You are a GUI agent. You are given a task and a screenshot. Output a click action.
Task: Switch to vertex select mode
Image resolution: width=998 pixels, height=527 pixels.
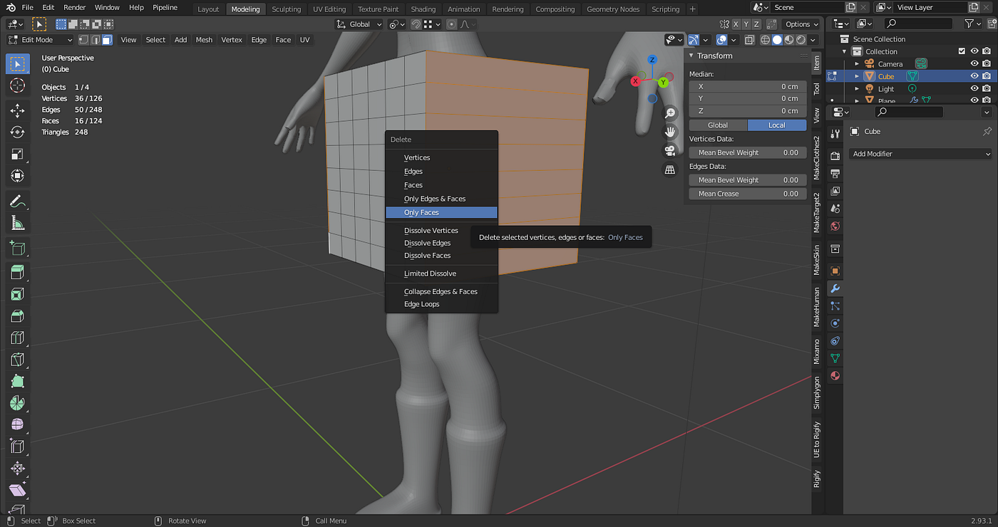point(83,40)
